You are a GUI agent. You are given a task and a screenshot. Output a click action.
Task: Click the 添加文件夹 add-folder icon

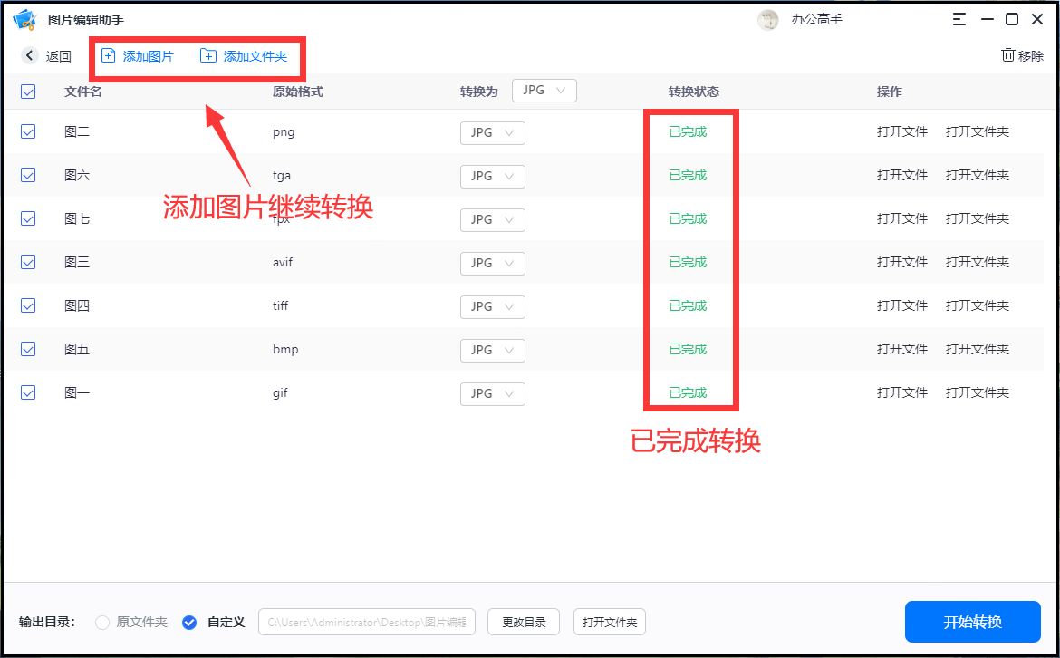pyautogui.click(x=210, y=55)
